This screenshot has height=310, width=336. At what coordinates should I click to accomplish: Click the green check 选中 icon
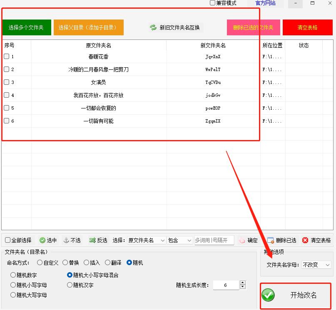[x=42, y=240]
